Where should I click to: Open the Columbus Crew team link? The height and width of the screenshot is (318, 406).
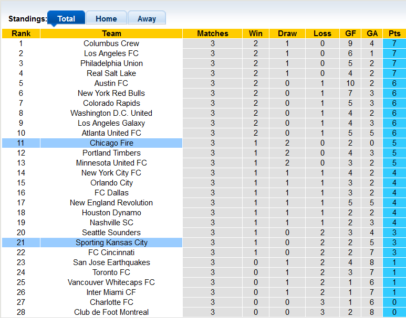tap(111, 43)
